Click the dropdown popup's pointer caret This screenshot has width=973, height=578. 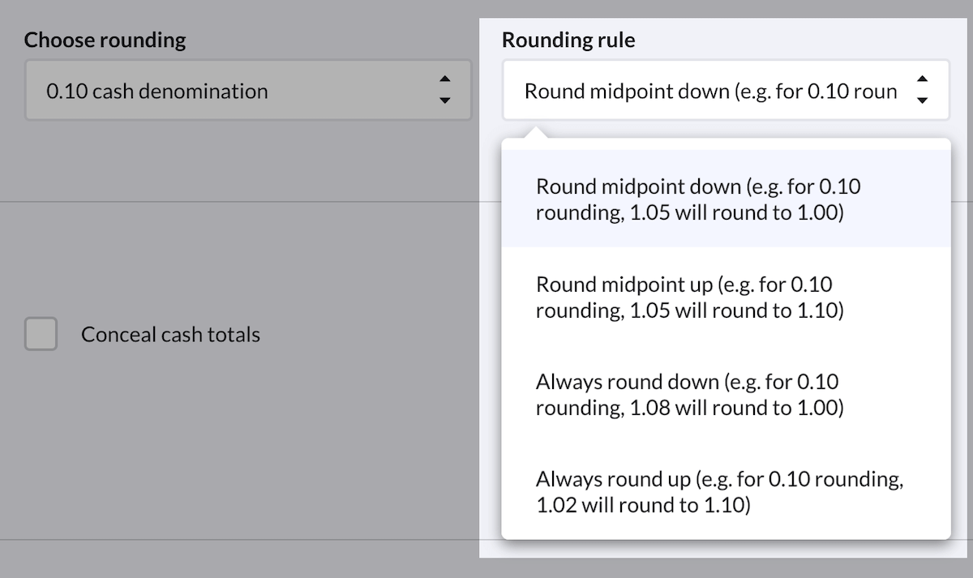pyautogui.click(x=534, y=132)
